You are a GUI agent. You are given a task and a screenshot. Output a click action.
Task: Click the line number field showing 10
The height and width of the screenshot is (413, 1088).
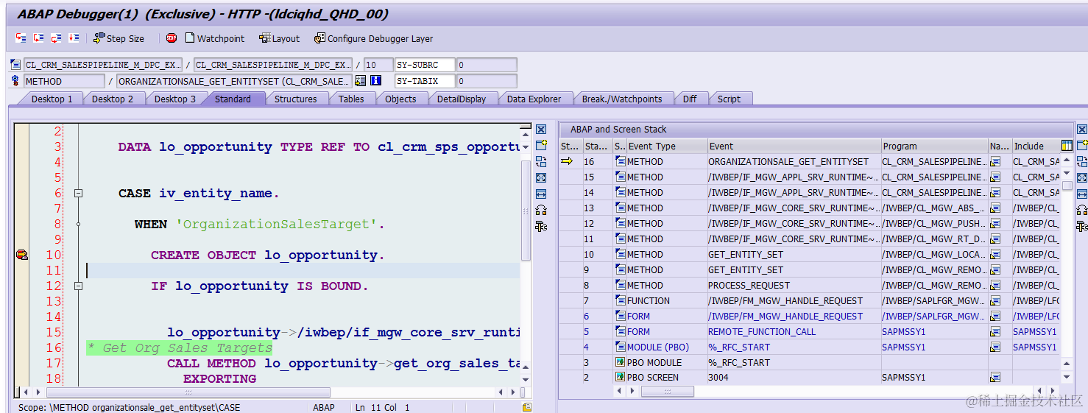pyautogui.click(x=378, y=65)
